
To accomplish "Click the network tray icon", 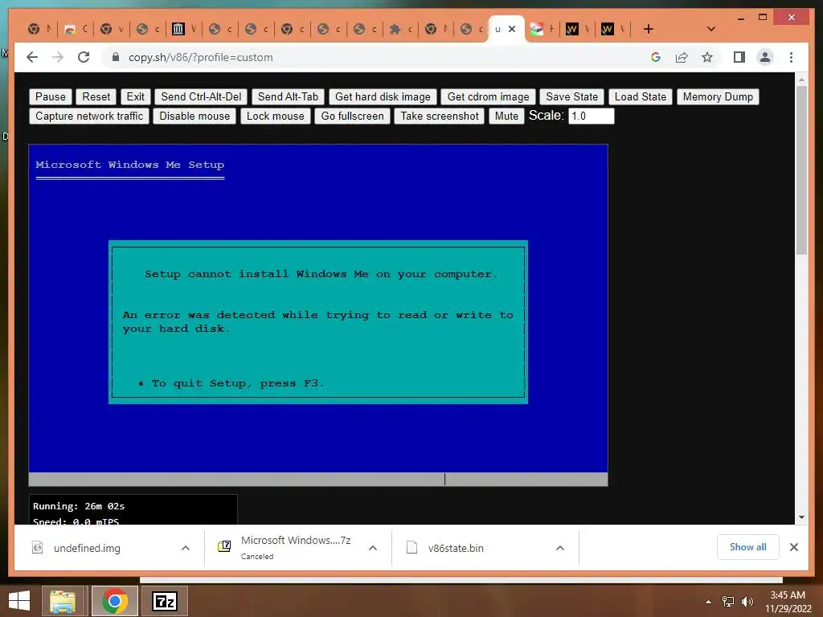I will click(728, 602).
